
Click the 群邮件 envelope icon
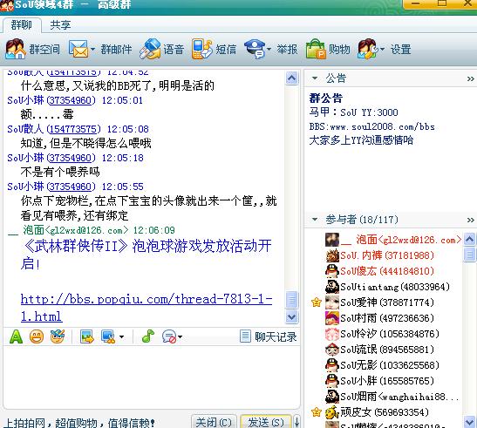click(x=78, y=49)
